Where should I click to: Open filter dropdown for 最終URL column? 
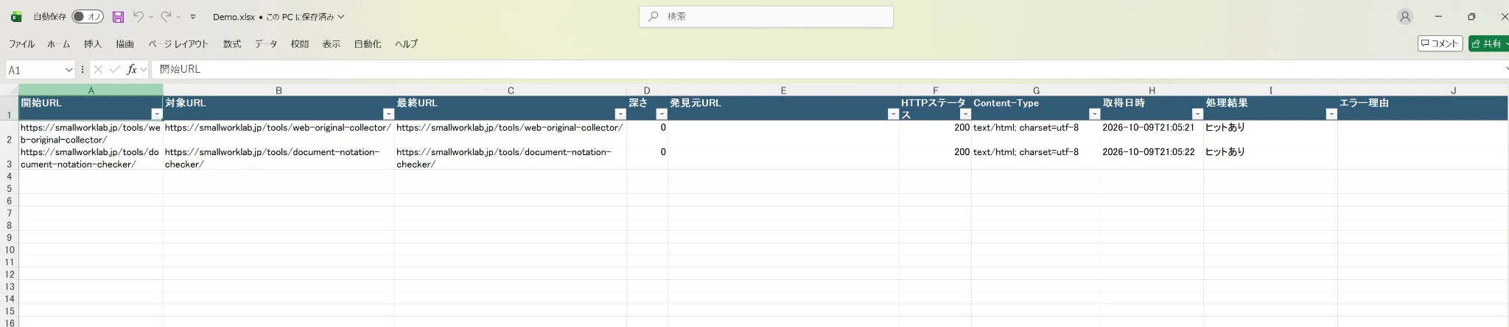tap(620, 115)
